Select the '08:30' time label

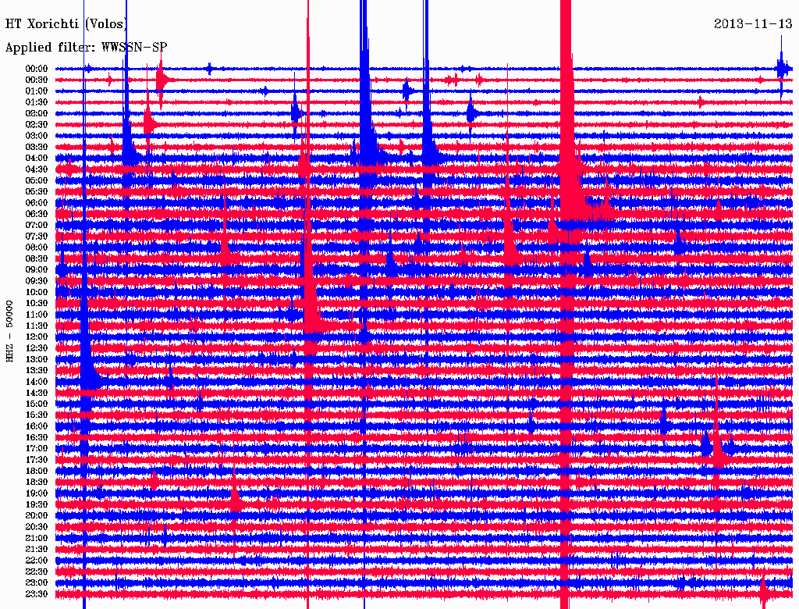[x=37, y=258]
